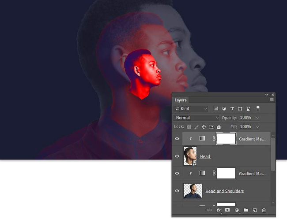Click the lower Gradient Map adjustment icon

(x=202, y=173)
